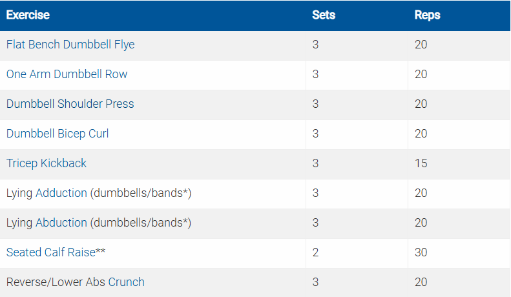This screenshot has width=511, height=297.
Task: Click the sets value for Dumbbell Bicep Curl
Action: (x=315, y=134)
